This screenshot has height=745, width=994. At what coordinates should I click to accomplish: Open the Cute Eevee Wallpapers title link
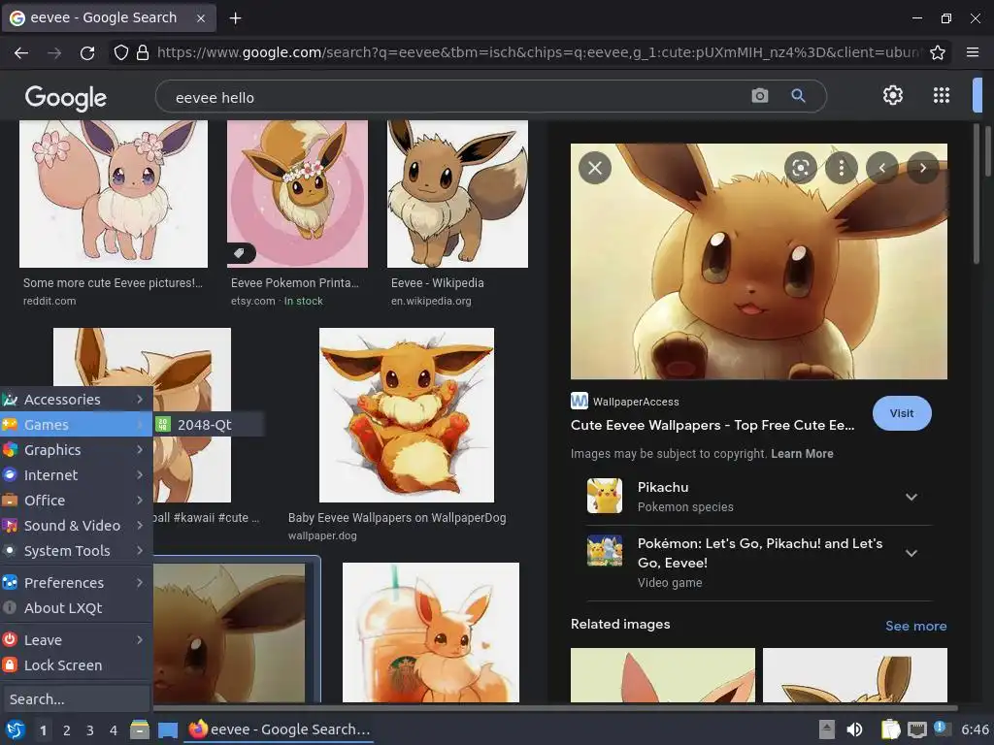712,425
